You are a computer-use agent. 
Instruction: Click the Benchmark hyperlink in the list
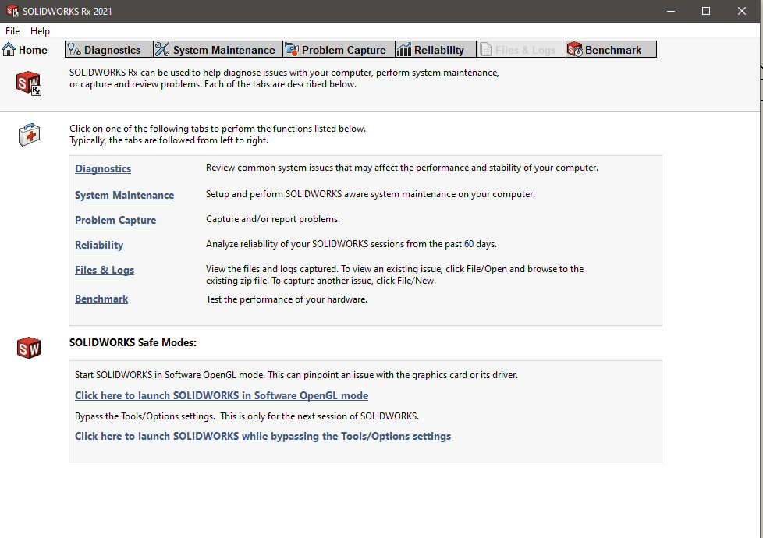click(x=101, y=299)
